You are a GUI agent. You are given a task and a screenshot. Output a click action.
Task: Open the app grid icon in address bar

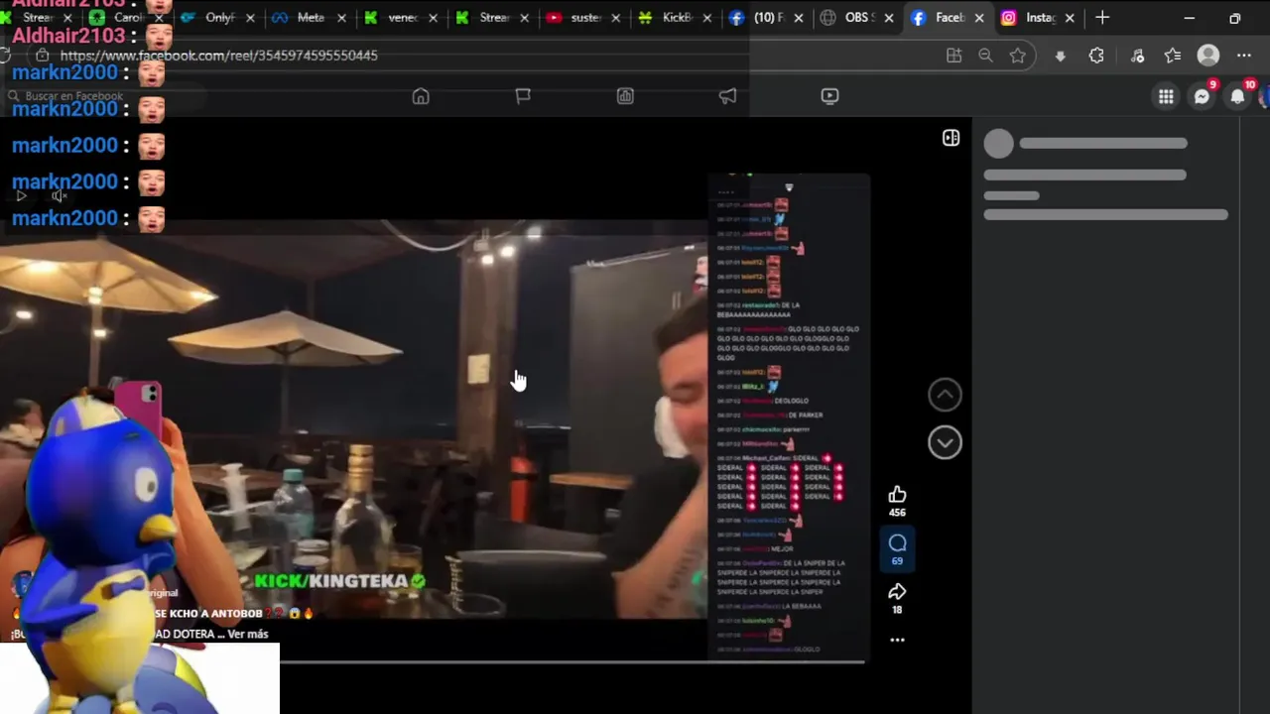click(x=953, y=56)
